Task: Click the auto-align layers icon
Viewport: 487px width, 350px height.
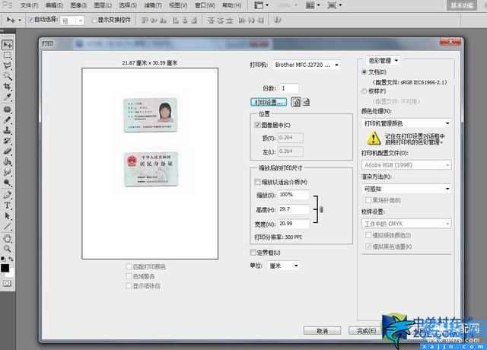Action: coord(278,21)
